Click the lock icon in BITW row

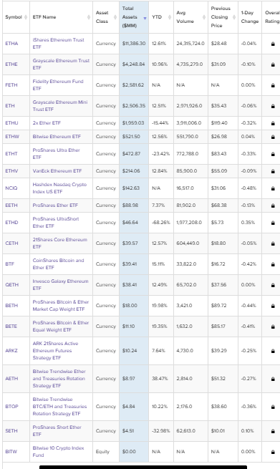click(273, 452)
